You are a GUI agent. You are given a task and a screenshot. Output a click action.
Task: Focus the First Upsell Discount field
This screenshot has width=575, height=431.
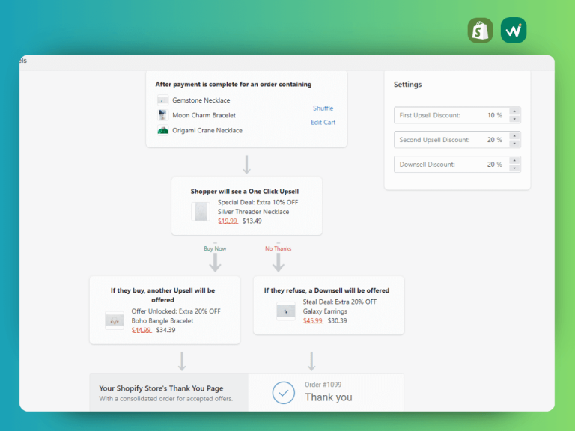click(x=457, y=115)
